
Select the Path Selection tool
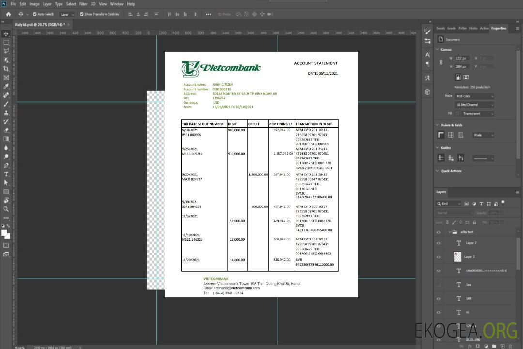(6, 183)
